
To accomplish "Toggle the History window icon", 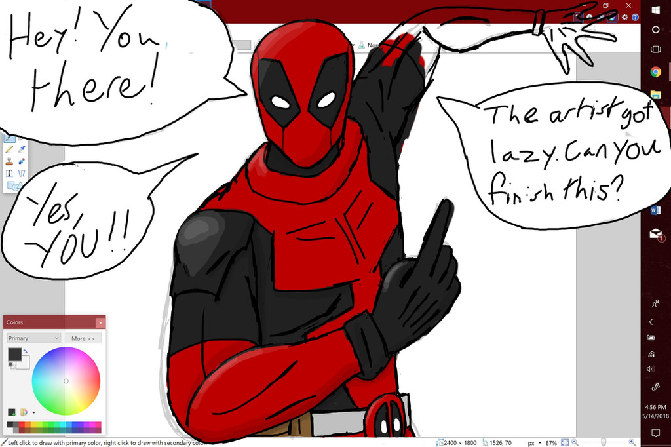I will pyautogui.click(x=590, y=17).
